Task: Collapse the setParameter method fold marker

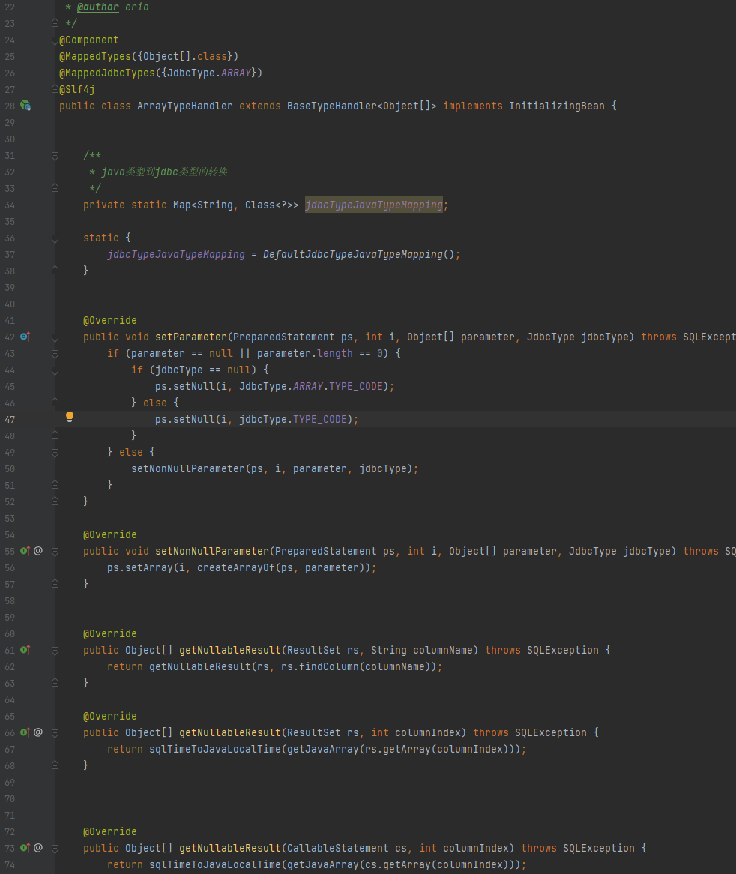Action: pos(55,337)
